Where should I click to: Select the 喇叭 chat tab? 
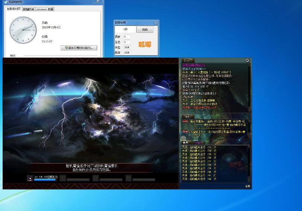[x=188, y=117]
